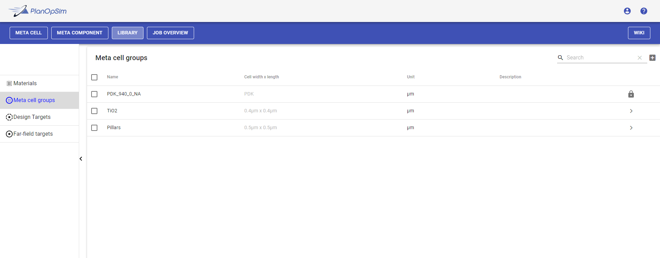Check the PDK_940_0_NA row checkbox

(94, 94)
